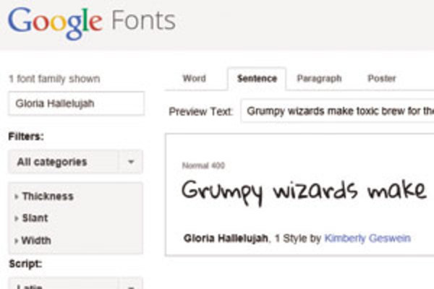Screen dimensions: 434x289
Task: Click the All categories dropdown arrow
Action: (131, 162)
